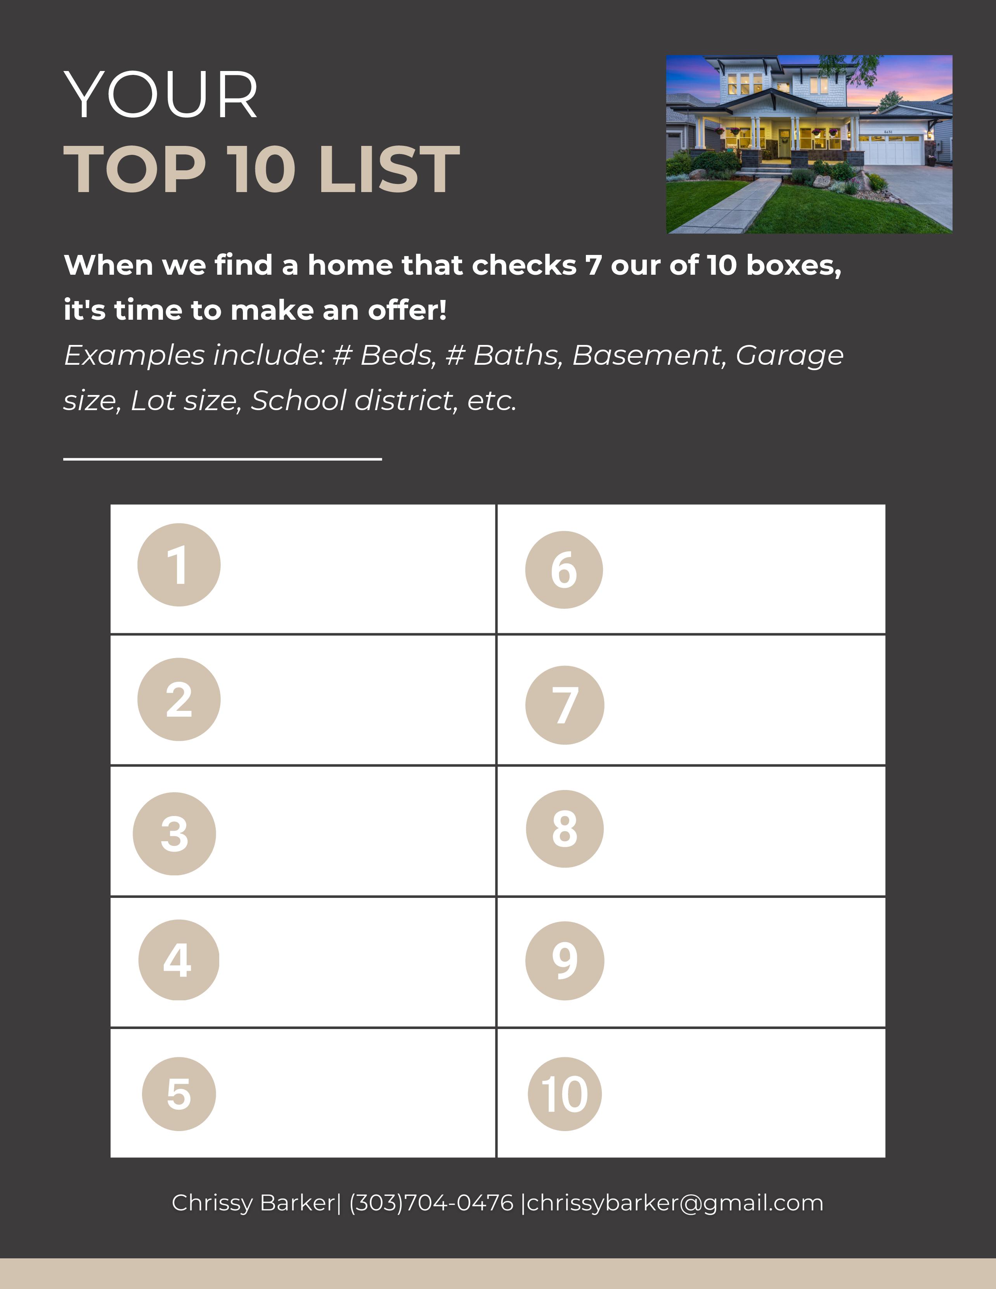The image size is (996, 1289).
Task: Click the number 6 circle badge
Action: tap(564, 570)
